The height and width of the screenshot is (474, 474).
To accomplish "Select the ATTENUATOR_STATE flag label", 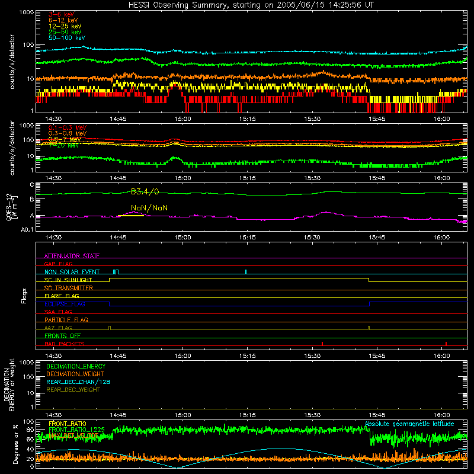I will (72, 256).
